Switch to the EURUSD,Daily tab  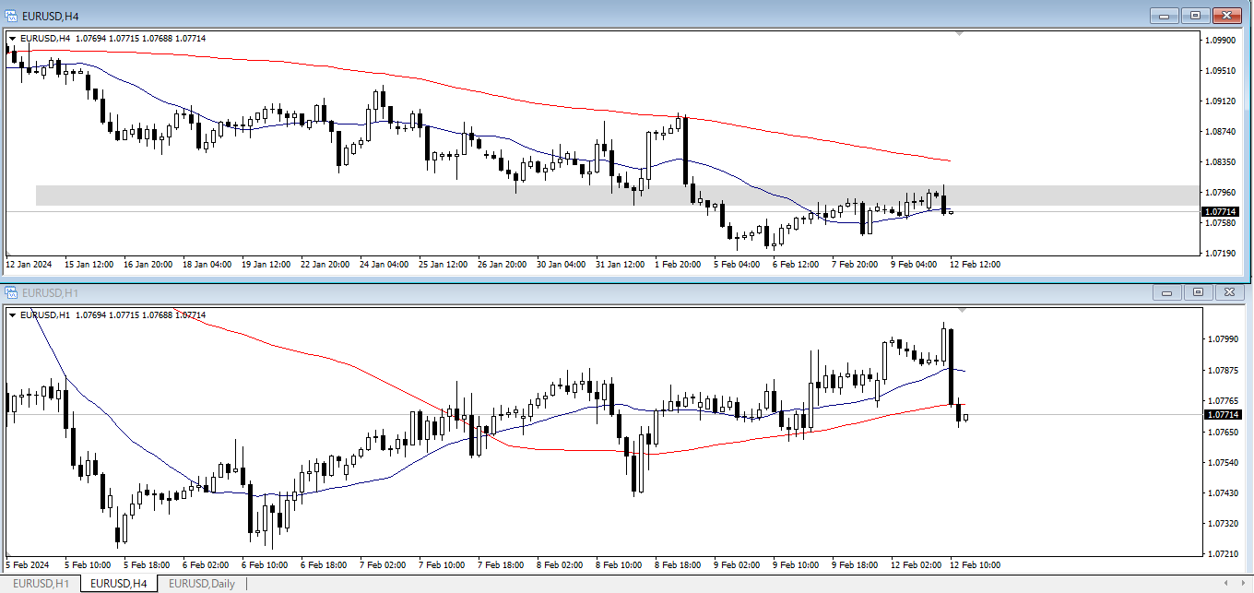[201, 583]
